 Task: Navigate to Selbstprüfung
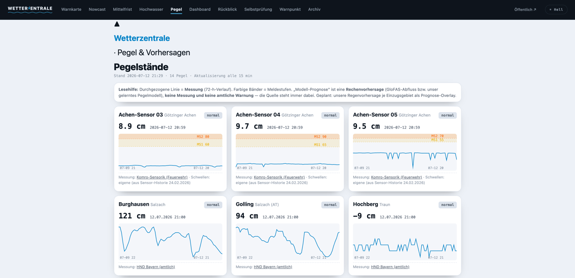coord(258,9)
